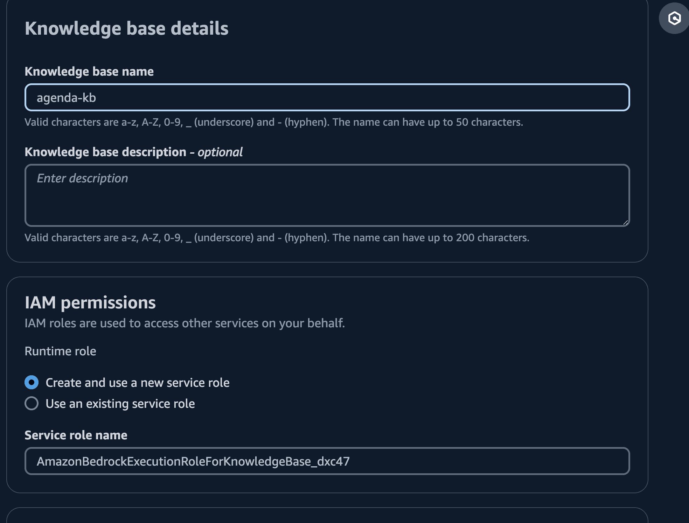Place cursor after 'agenda-kb' text
Screen dimensions: 689x523
click(97, 98)
